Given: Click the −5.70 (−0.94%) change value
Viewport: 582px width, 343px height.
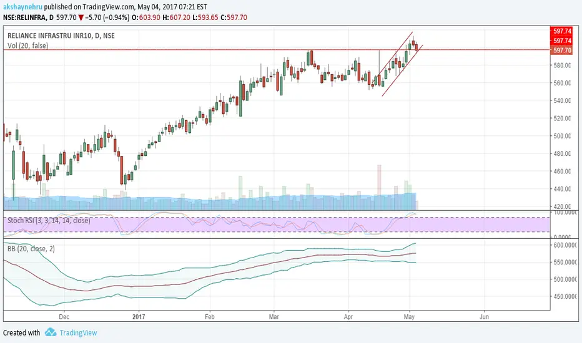Looking at the screenshot, I should [107, 17].
